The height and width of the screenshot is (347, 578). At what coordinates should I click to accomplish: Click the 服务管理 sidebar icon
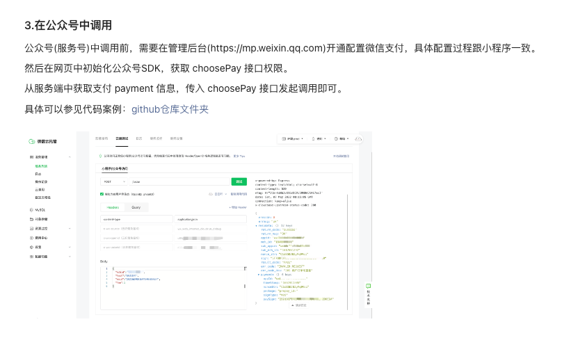coord(31,157)
